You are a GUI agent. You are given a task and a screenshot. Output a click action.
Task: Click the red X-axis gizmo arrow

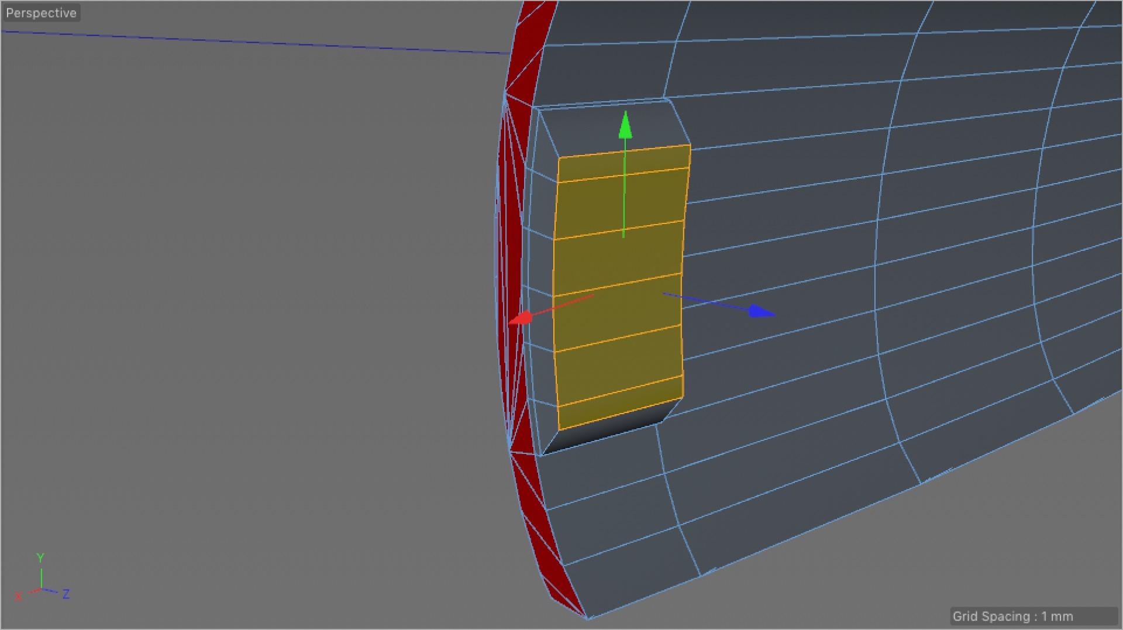pos(521,318)
